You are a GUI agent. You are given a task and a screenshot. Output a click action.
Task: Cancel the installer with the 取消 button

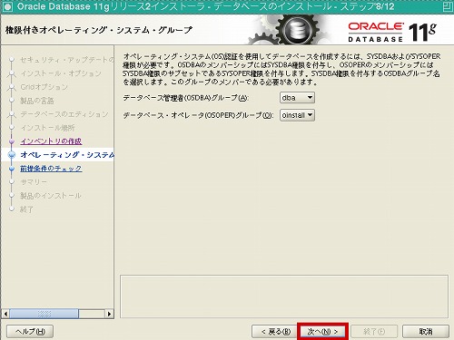(x=426, y=332)
